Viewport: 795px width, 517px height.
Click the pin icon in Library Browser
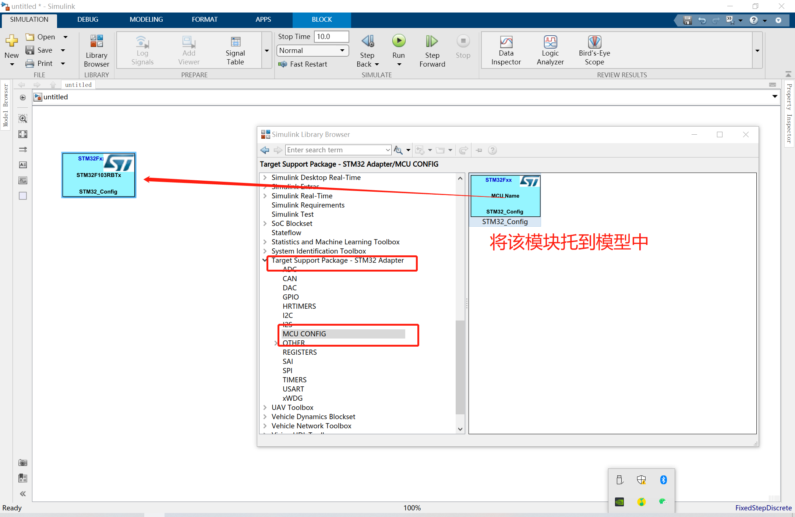point(479,150)
